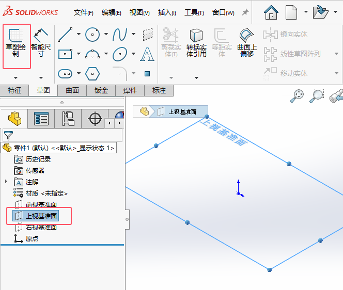Switch to the 曲面 tab

pos(72,90)
